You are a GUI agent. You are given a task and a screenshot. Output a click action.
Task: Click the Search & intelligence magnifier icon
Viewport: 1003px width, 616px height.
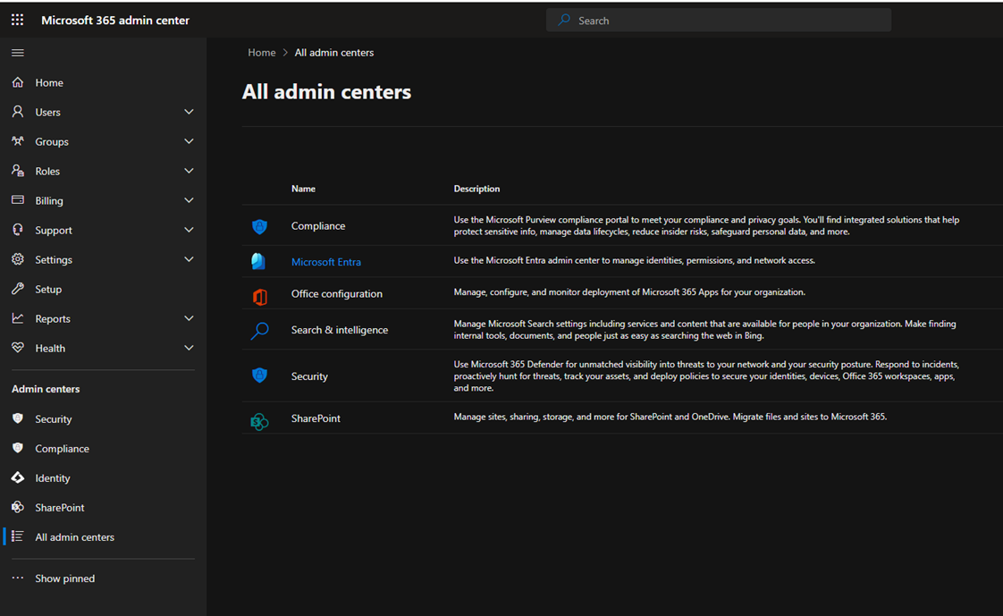point(259,331)
